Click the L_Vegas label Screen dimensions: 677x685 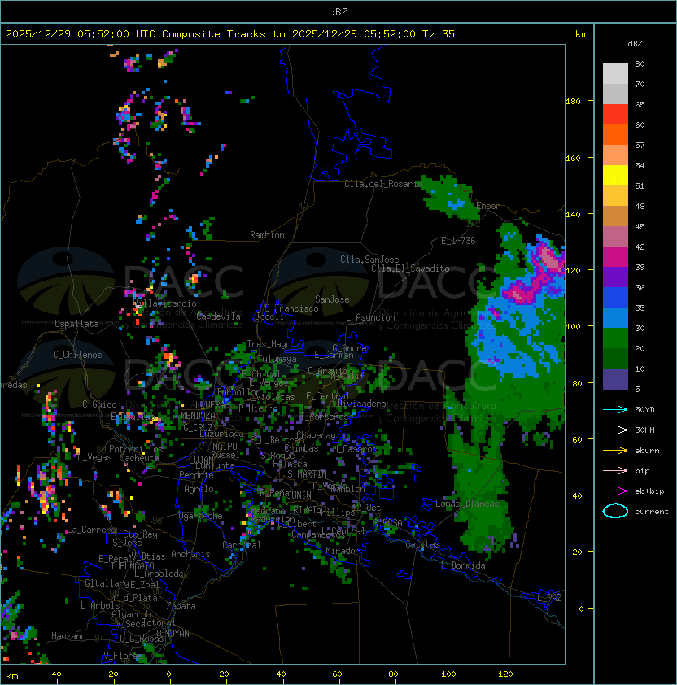click(94, 457)
